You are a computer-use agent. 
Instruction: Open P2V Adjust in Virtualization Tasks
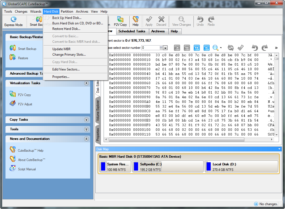point(21,104)
